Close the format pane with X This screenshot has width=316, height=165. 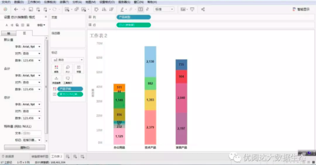click(46, 17)
